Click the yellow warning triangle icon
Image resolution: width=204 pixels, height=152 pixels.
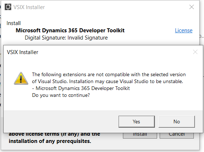[21, 78]
